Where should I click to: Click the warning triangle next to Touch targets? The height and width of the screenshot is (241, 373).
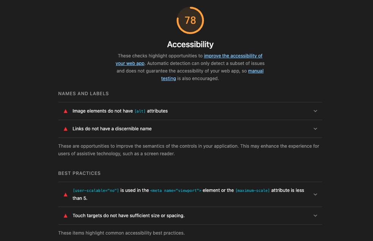coord(65,216)
